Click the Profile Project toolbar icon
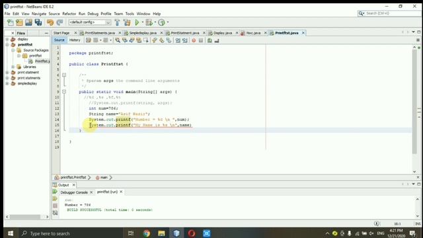The image size is (423, 238). pyautogui.click(x=161, y=22)
